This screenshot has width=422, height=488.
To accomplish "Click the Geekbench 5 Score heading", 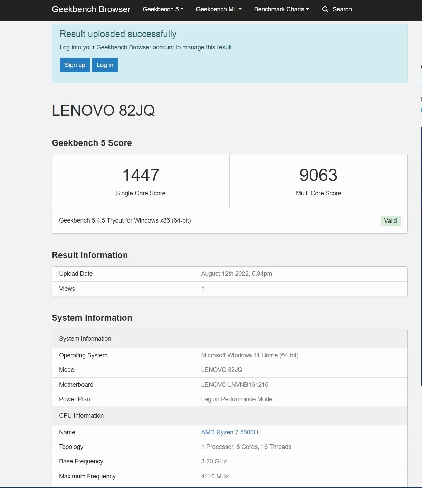I will [92, 143].
